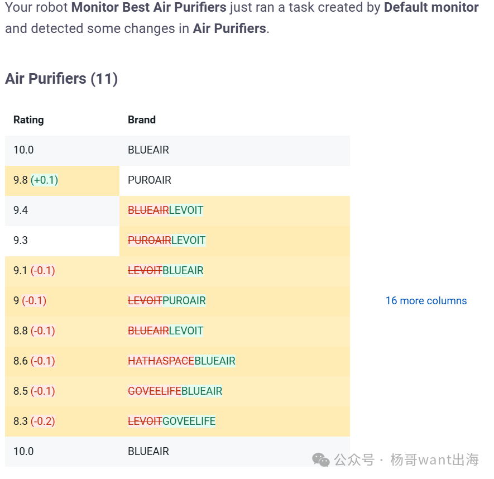
Task: Click the GOVEELIFE to BLUEAIR brand cell
Action: click(234, 391)
